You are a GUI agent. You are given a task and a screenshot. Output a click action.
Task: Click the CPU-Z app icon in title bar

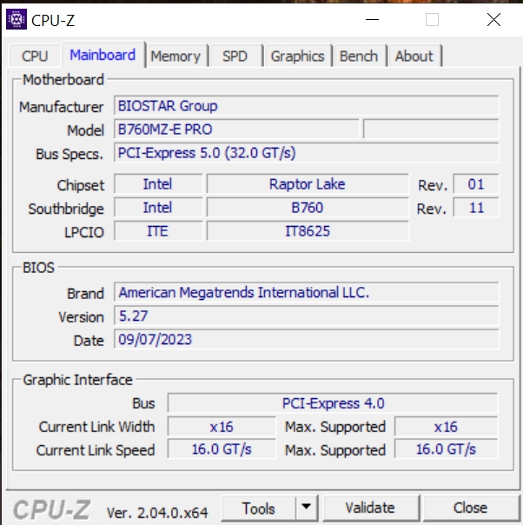pos(17,20)
